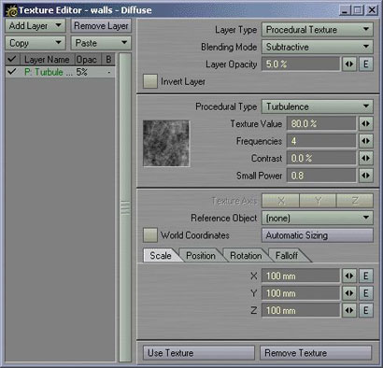
Task: Open envelope E button for Z scale
Action: (366, 310)
